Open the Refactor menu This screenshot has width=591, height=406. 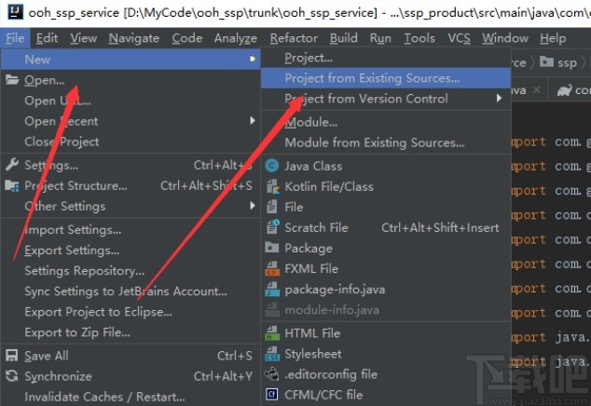294,38
